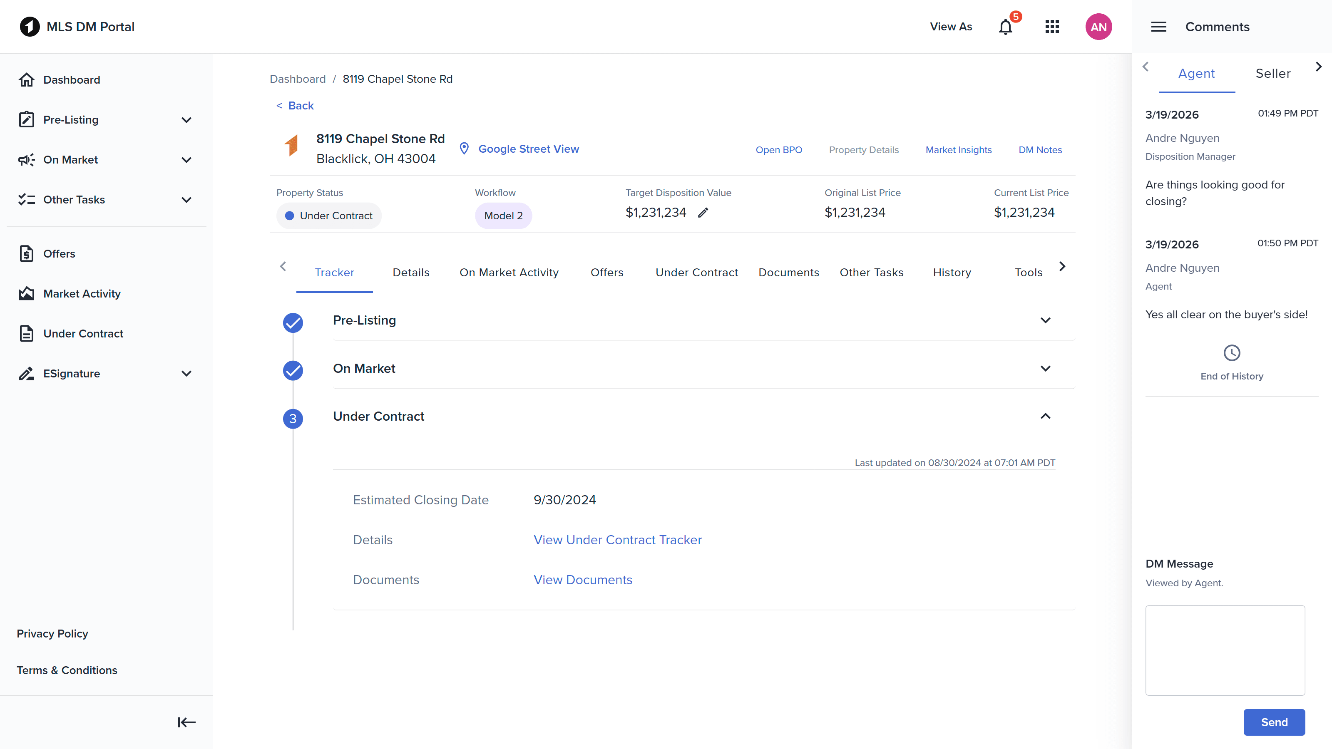Click the Send button
1332x749 pixels.
coord(1274,722)
